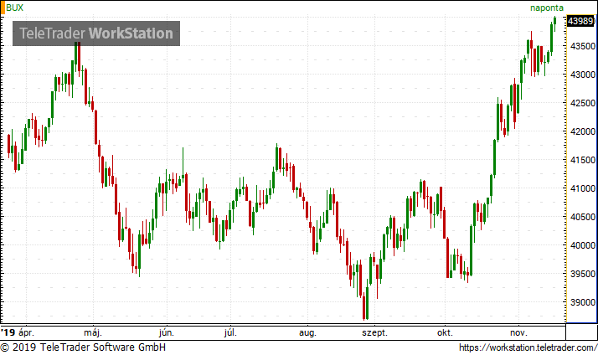Click the okt. date axis label
This screenshot has width=598, height=355.
(x=445, y=332)
